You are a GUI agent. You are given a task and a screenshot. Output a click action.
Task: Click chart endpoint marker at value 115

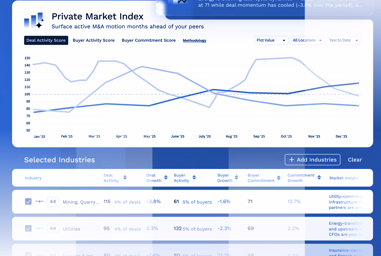pyautogui.click(x=358, y=83)
